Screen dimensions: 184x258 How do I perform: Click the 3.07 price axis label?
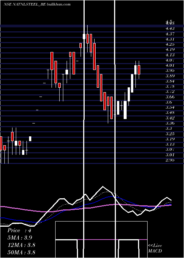click(170, 150)
